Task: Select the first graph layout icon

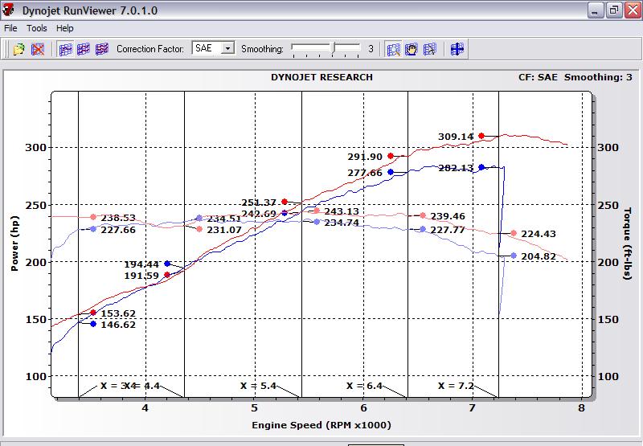Action: pos(65,49)
